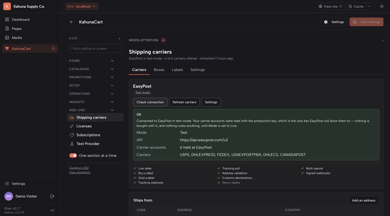Click the Check connection button
390x216 pixels.
pos(150,102)
